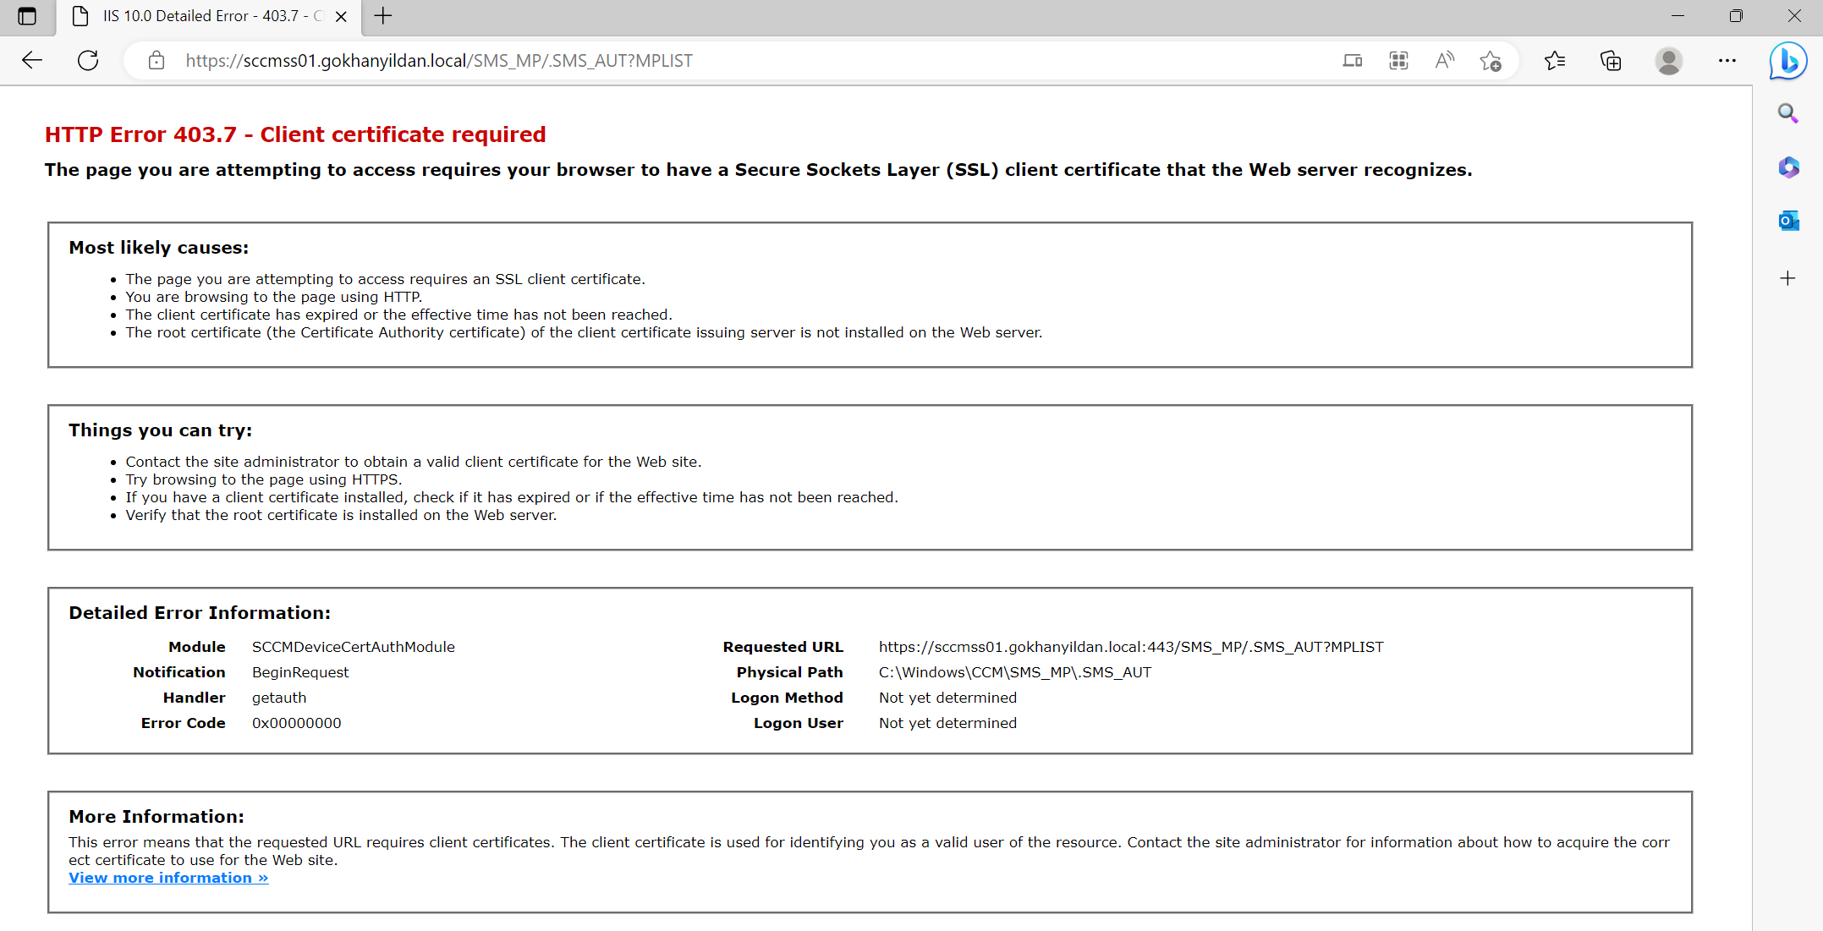Open the QR code / apps grid icon

pyautogui.click(x=1398, y=61)
